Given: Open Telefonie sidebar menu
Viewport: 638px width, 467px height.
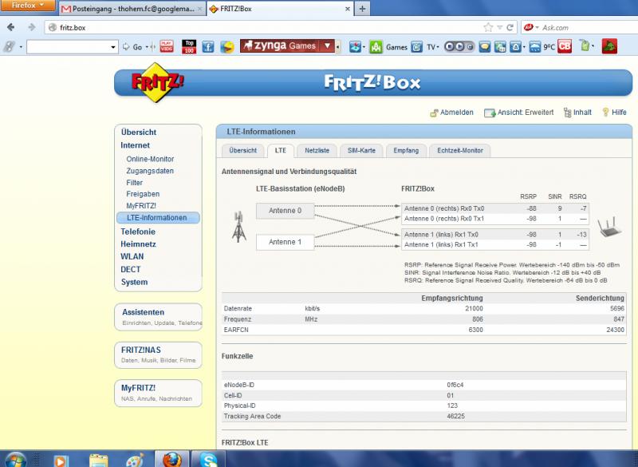Looking at the screenshot, I should click(x=138, y=232).
